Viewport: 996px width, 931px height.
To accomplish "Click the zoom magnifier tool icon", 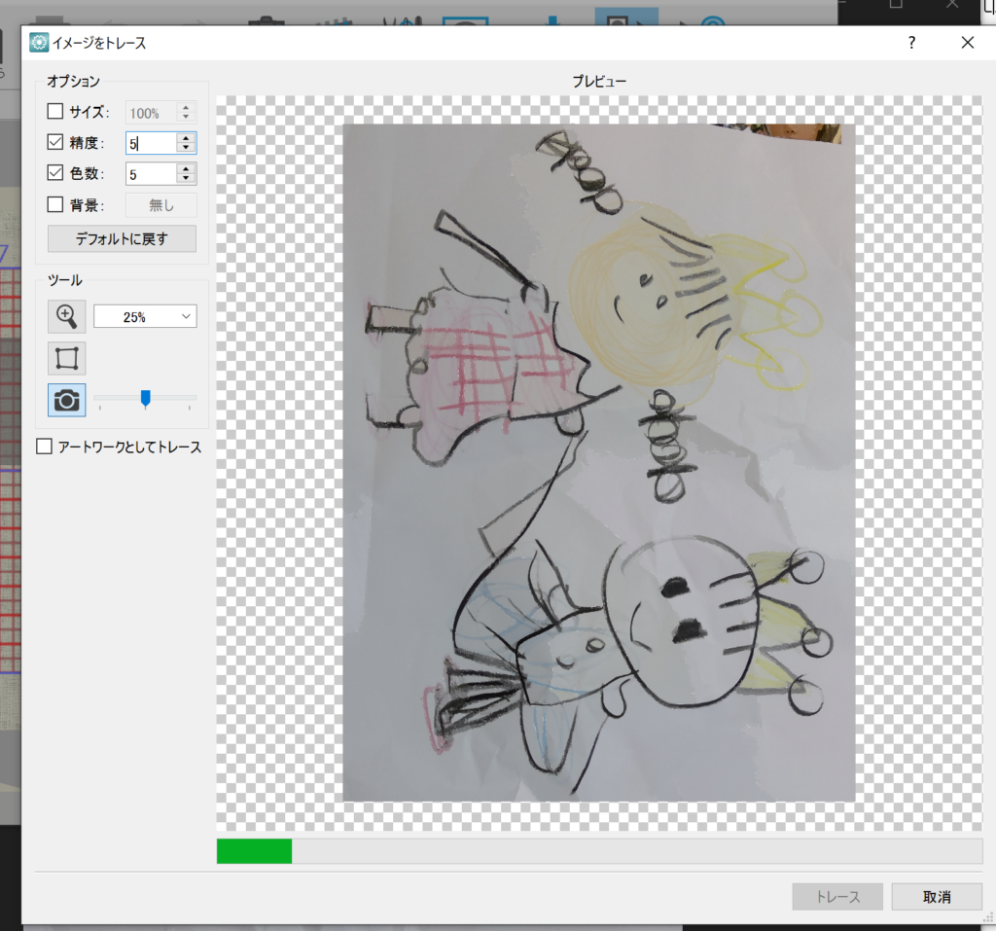I will pos(66,316).
